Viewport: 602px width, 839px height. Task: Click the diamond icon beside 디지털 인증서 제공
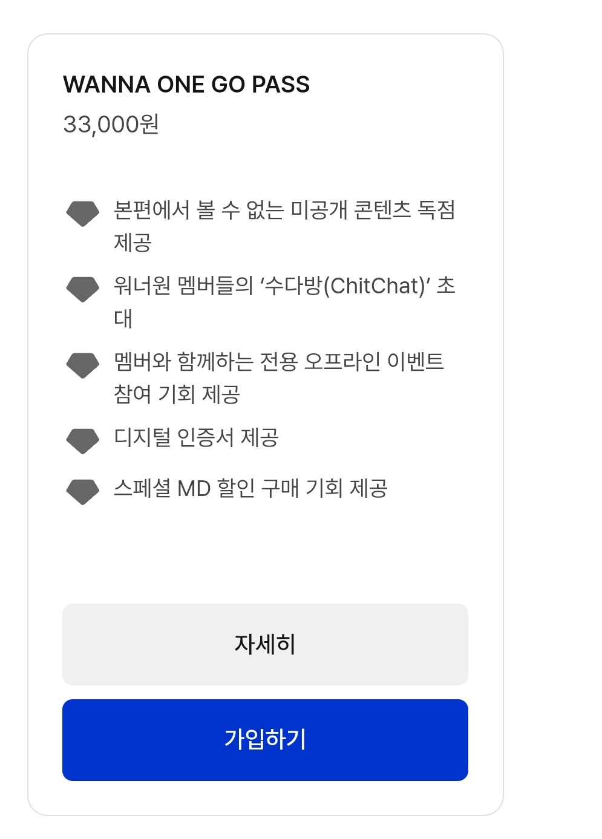point(82,441)
